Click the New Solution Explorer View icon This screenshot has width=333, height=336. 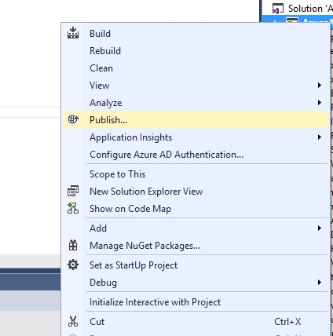tap(73, 191)
